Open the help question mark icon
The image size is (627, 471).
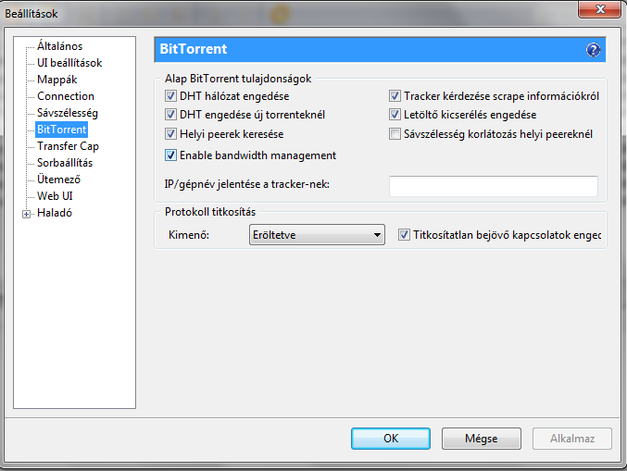(593, 50)
